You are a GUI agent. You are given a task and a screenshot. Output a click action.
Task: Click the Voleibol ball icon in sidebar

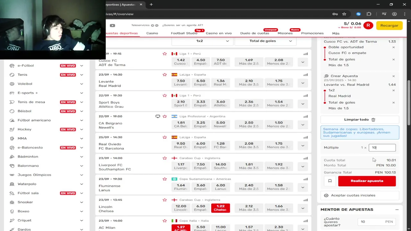click(12, 84)
